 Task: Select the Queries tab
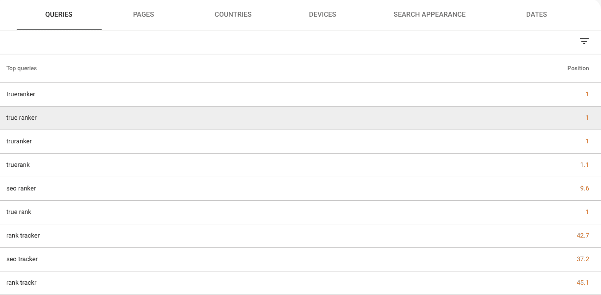(59, 15)
